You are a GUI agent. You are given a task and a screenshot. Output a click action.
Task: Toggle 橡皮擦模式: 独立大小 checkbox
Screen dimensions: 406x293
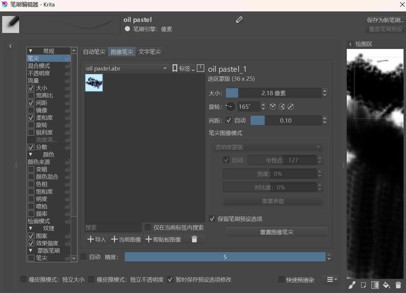pyautogui.click(x=23, y=280)
